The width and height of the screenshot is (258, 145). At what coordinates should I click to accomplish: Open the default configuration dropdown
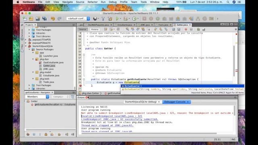[78, 19]
